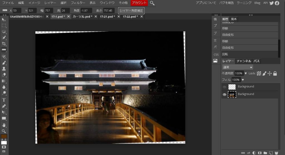The height and width of the screenshot is (155, 285).
Task: Select the Type (T) tool
Action: coord(4,100)
